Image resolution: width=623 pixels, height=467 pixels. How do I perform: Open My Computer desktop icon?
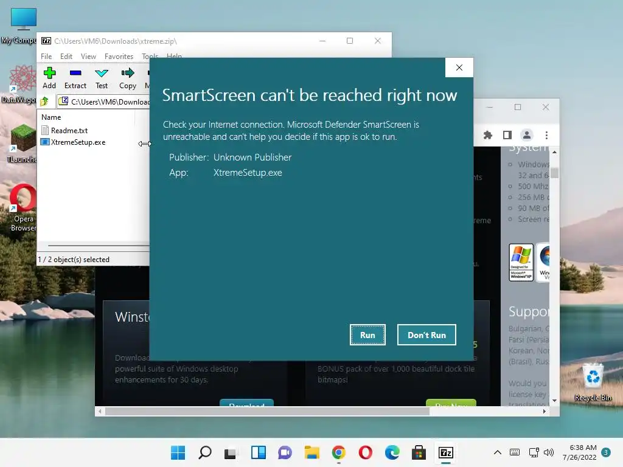(23, 26)
